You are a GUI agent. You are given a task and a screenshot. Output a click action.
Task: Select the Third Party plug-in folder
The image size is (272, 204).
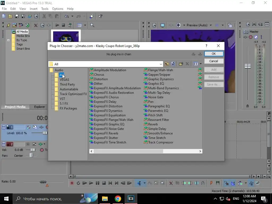point(67,84)
